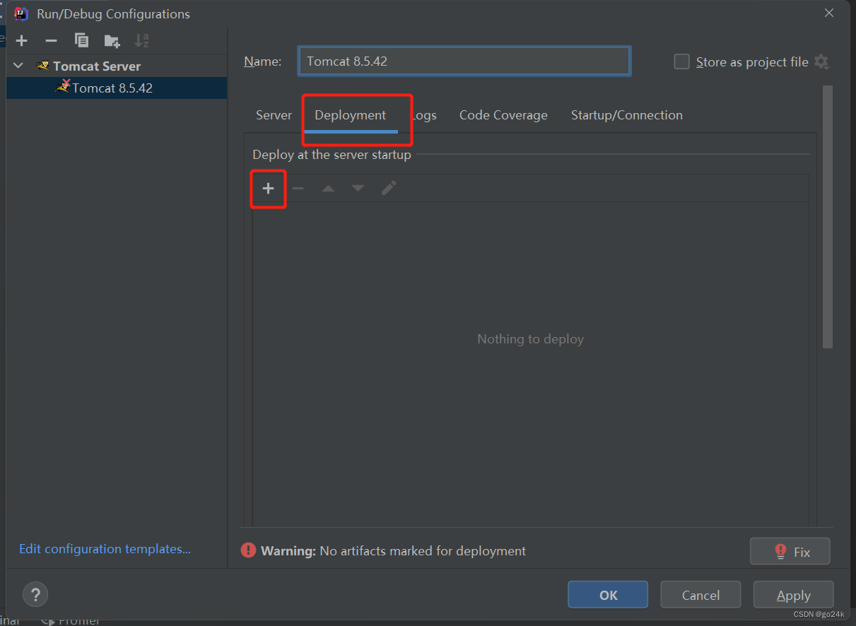Copy the selected configuration
The image size is (856, 626).
[81, 41]
